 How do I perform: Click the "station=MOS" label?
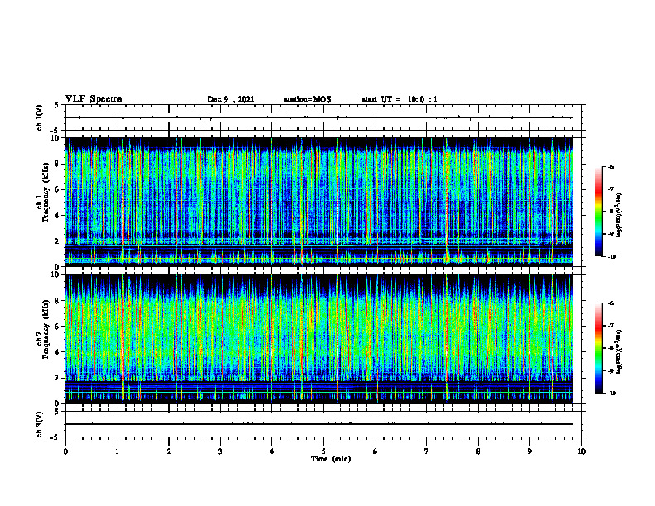[308, 99]
